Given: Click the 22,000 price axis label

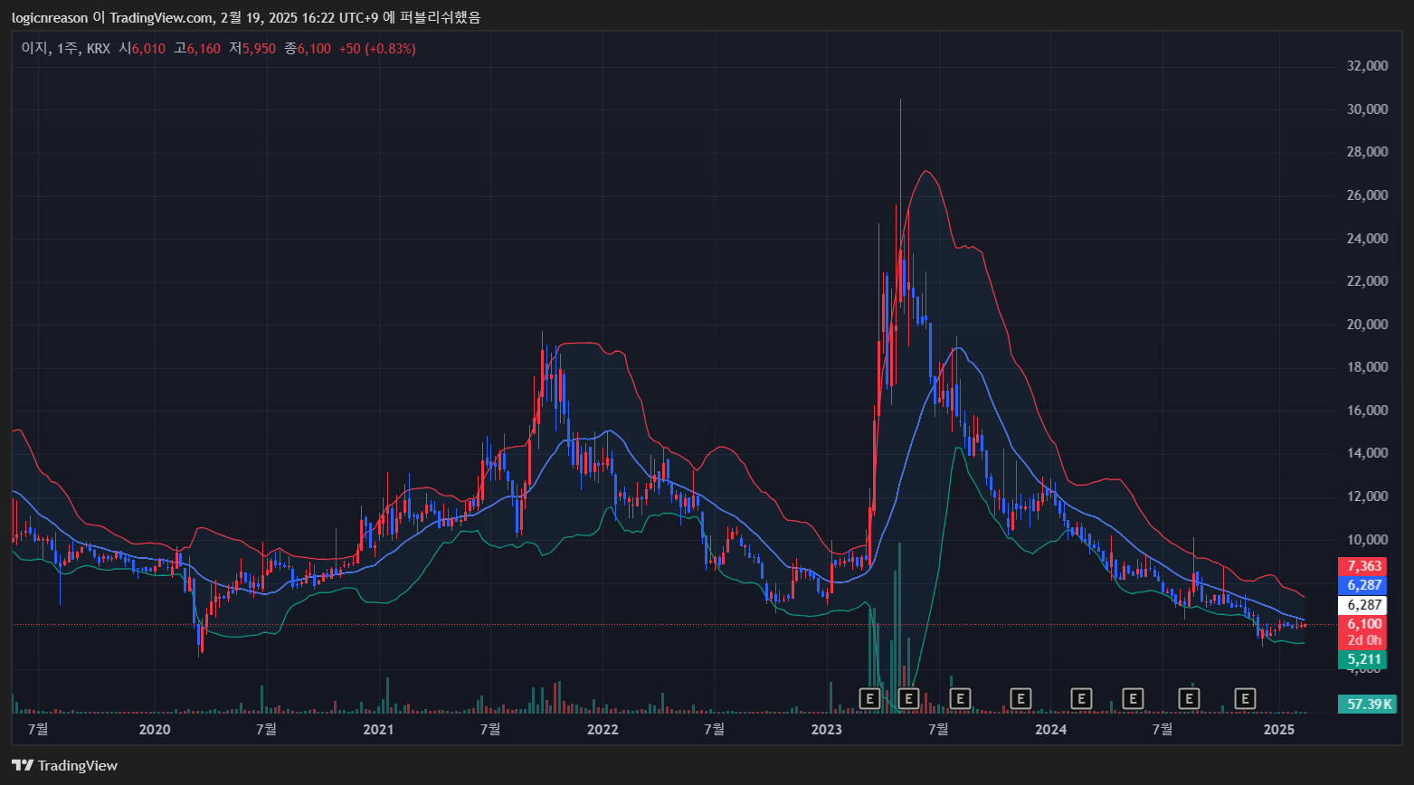Looking at the screenshot, I should [1367, 281].
